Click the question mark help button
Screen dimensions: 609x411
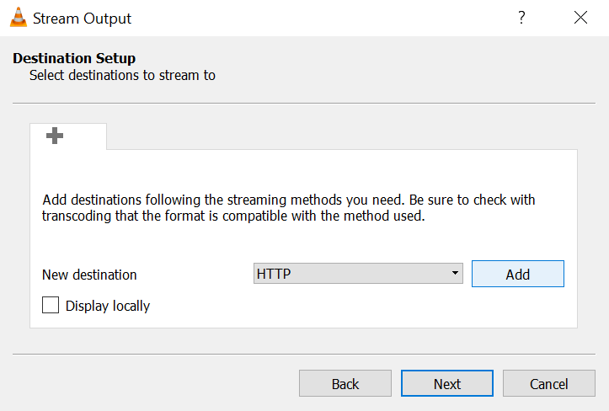point(522,18)
